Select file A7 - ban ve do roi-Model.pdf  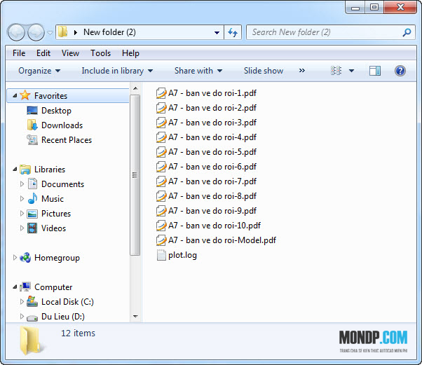[x=217, y=240]
